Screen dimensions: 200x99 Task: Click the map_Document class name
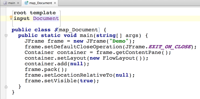point(78,30)
